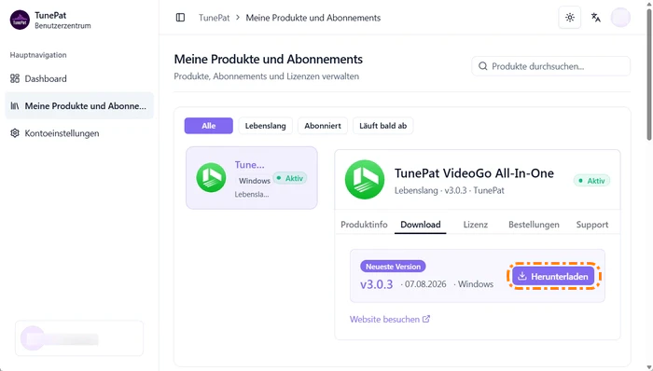Filter products by Abonniert
Viewport: 653px width, 371px height.
(323, 126)
